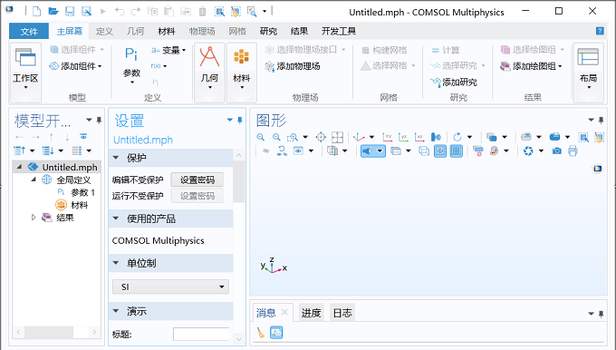Clear messages with the broom icon

pos(261,333)
